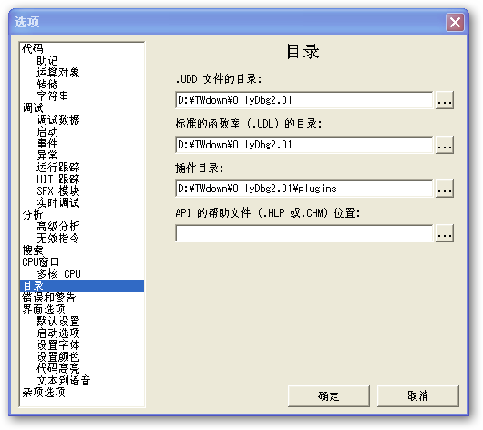483x430 pixels.
Task: Cancel with the 取消 button
Action: (x=418, y=395)
